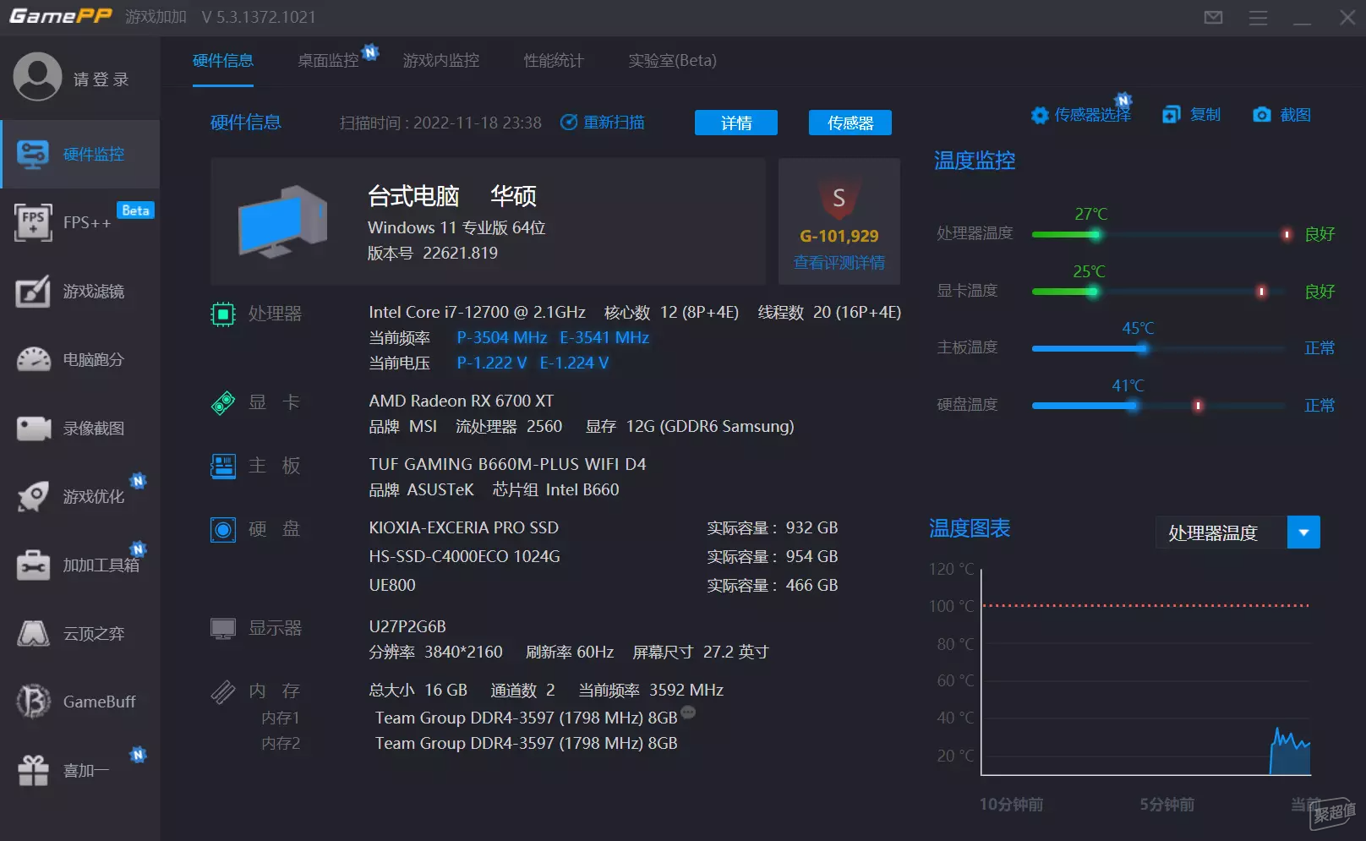Click the GamePP logo in title bar

click(60, 16)
